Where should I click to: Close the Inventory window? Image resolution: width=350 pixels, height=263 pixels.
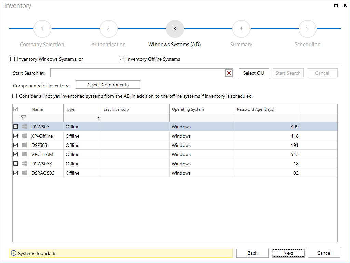(x=345, y=5)
